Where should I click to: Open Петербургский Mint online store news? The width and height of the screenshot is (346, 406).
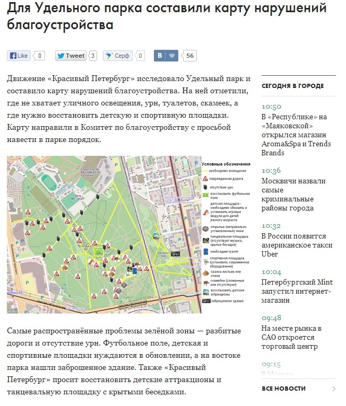pos(296,291)
